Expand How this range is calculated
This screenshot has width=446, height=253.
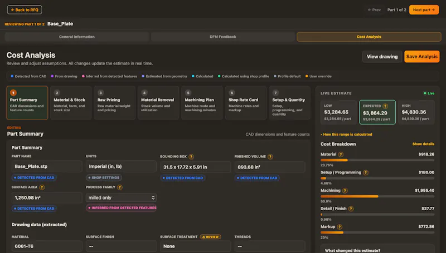coord(346,135)
